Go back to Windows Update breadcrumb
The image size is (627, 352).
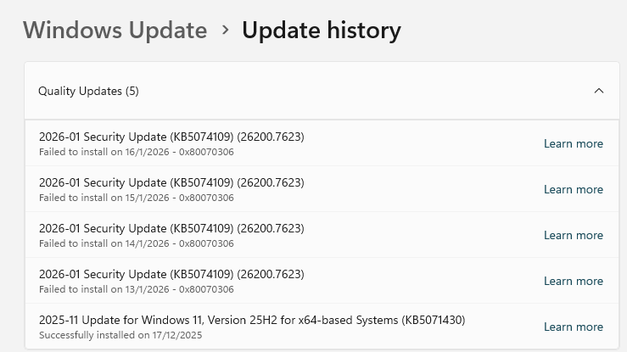115,31
